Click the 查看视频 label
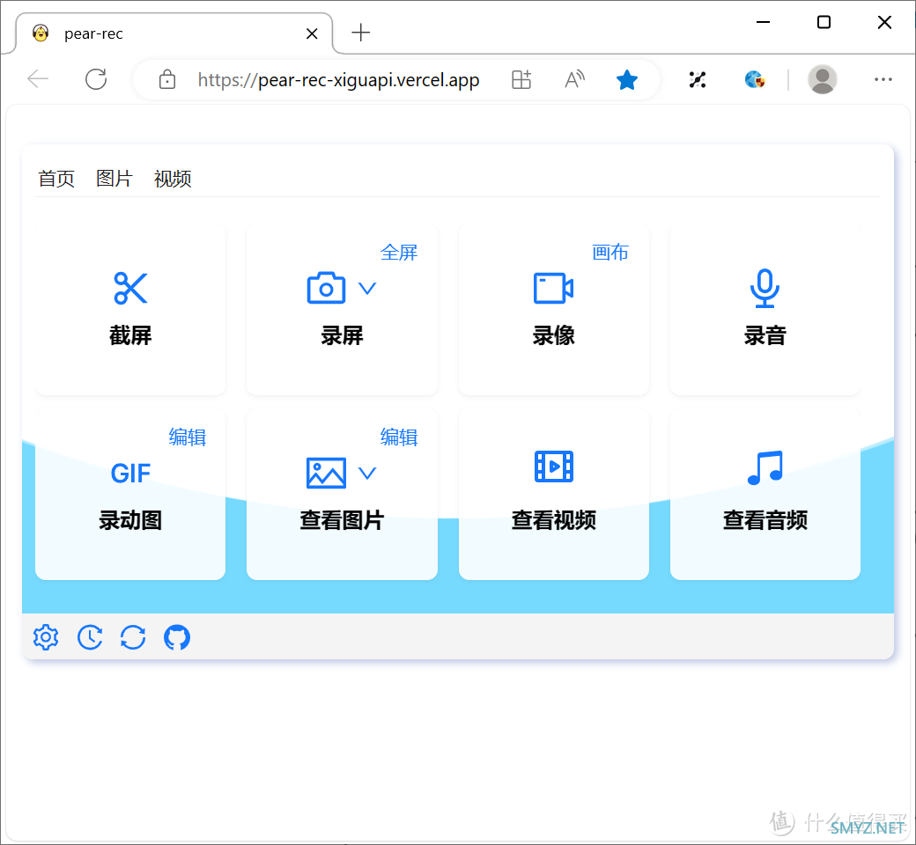Screen dimensions: 916x845 (553, 519)
